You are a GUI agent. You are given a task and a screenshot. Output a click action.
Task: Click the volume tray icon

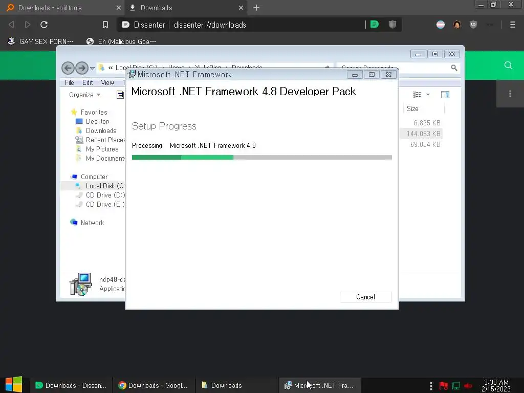tap(468, 386)
